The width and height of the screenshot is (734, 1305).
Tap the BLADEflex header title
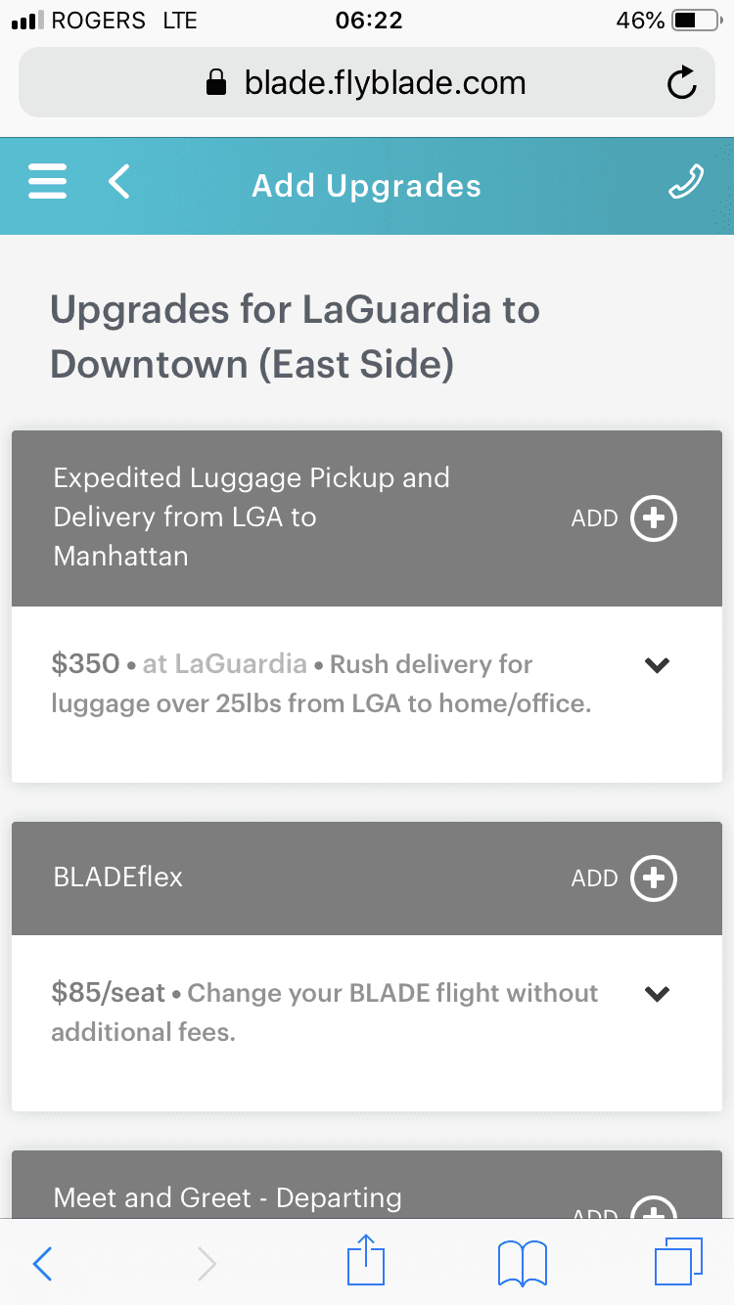[118, 877]
